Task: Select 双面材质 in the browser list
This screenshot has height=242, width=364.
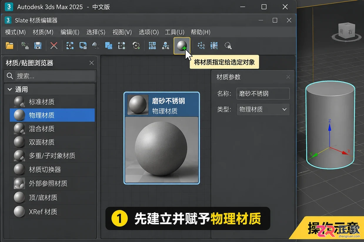Action: [x=52, y=142]
